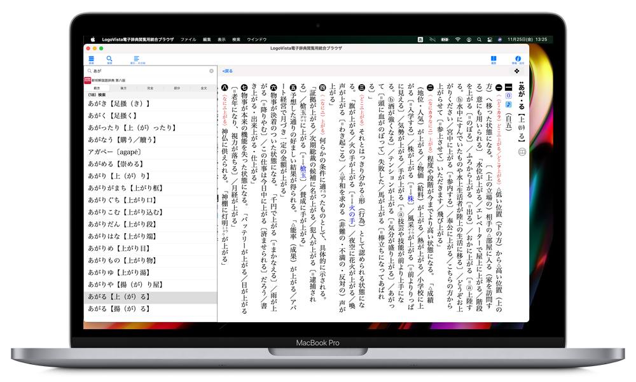Click the あが search input field

tap(149, 71)
